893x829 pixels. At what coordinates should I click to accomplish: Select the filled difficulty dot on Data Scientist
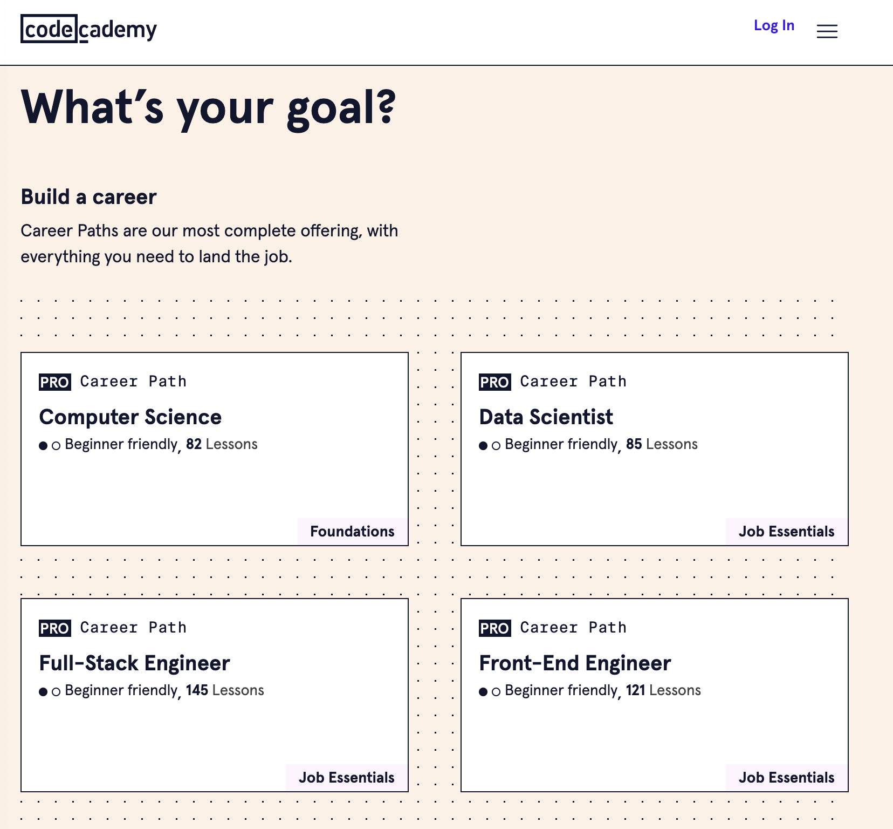483,445
